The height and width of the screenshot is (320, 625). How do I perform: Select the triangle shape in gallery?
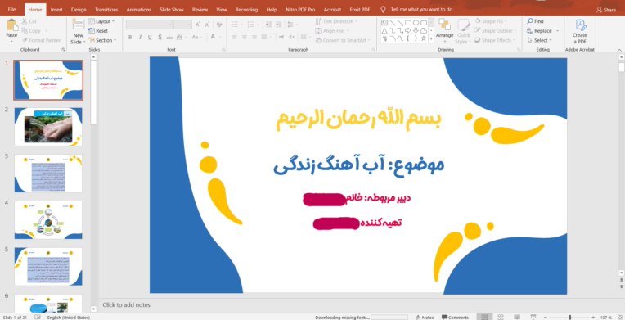tap(384, 31)
